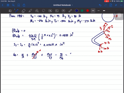Viewport: 124px width, 93px height.
Task: Redo the last undone stroke
Action: (105, 5)
